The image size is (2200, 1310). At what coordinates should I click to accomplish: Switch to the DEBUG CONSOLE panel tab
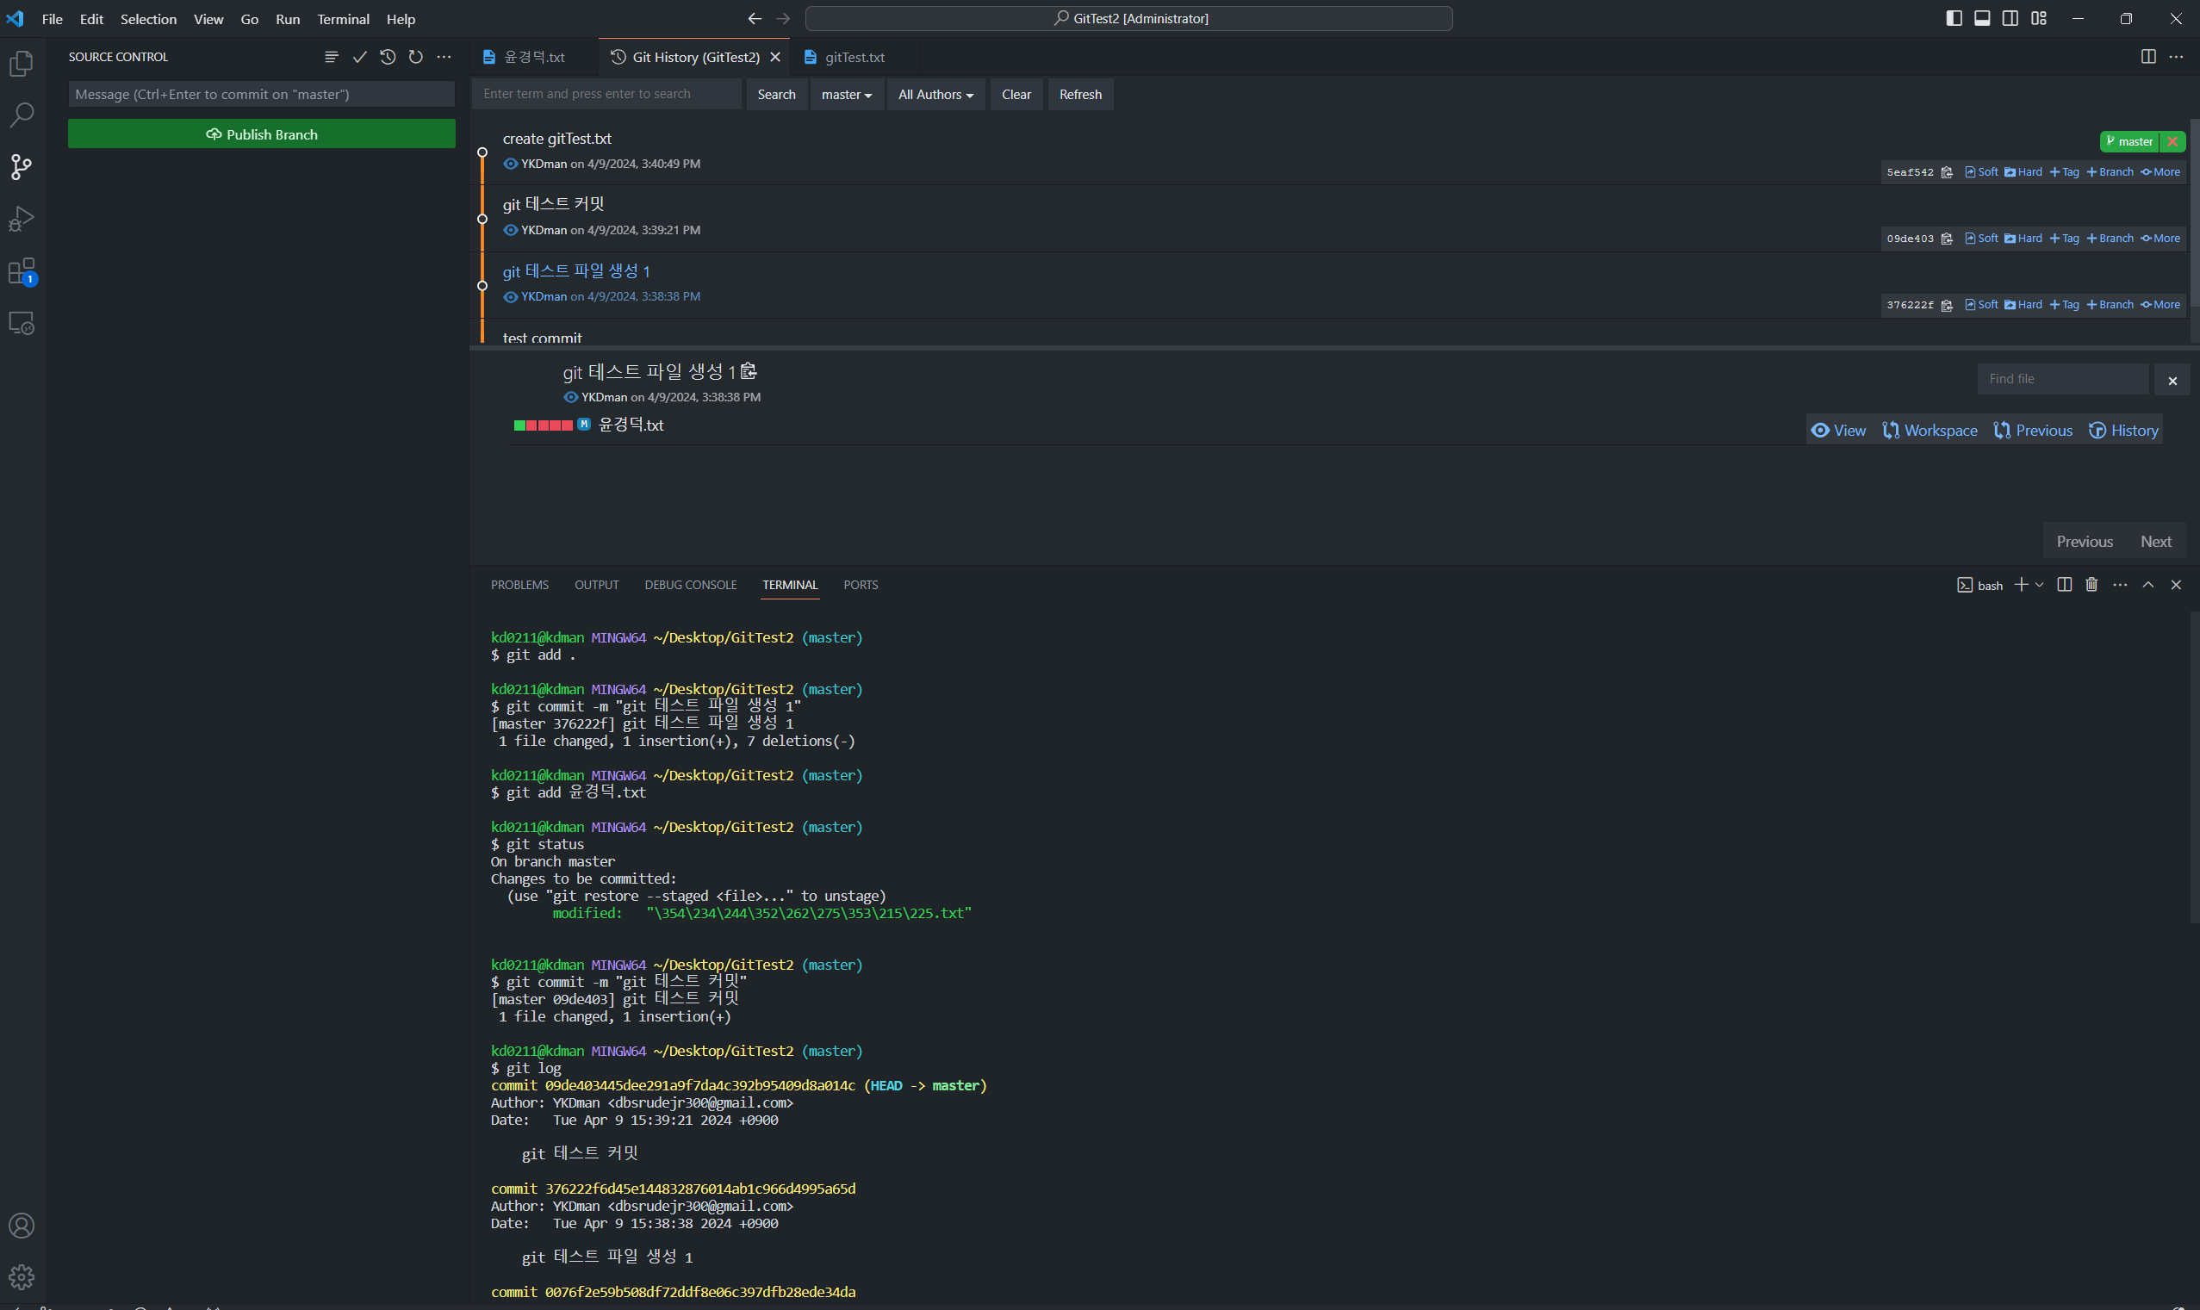coord(690,585)
